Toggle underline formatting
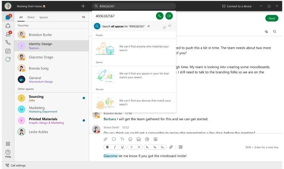The image size is (284, 169). point(122,147)
